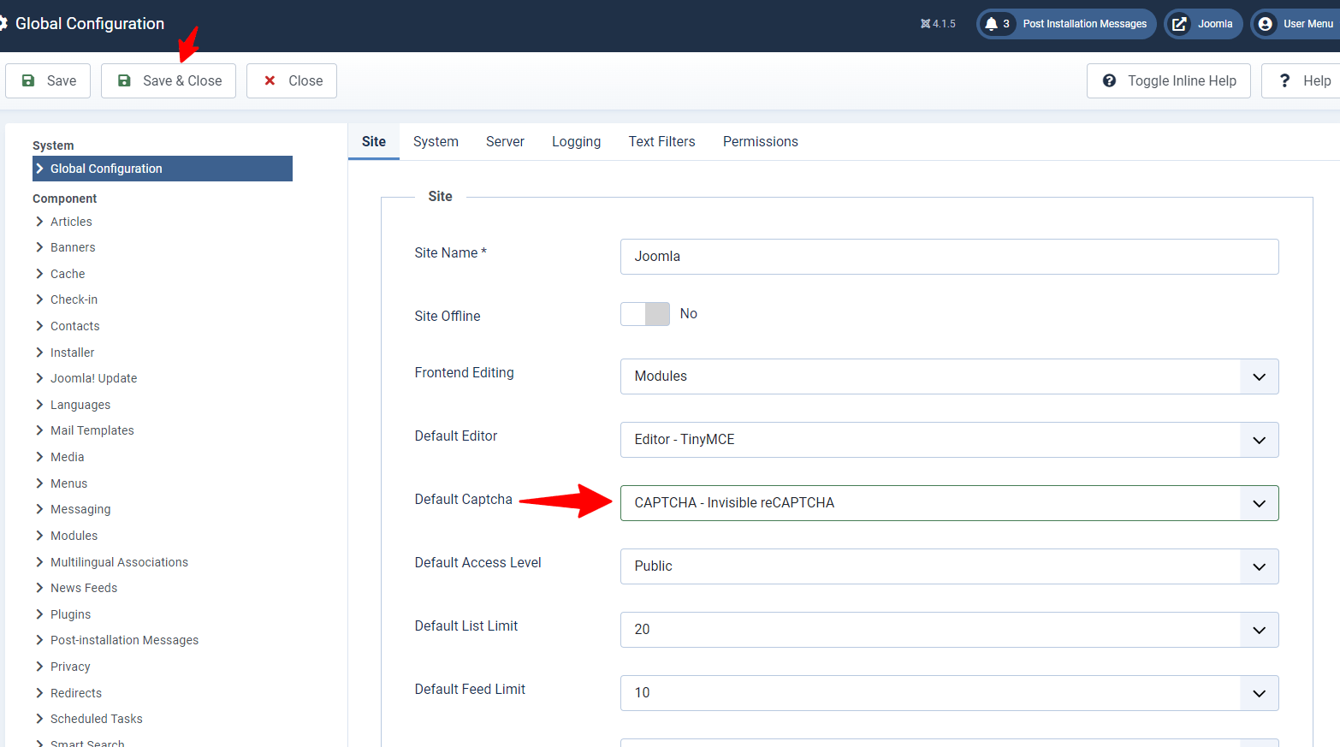Select Global Configuration in sidebar

click(x=163, y=169)
